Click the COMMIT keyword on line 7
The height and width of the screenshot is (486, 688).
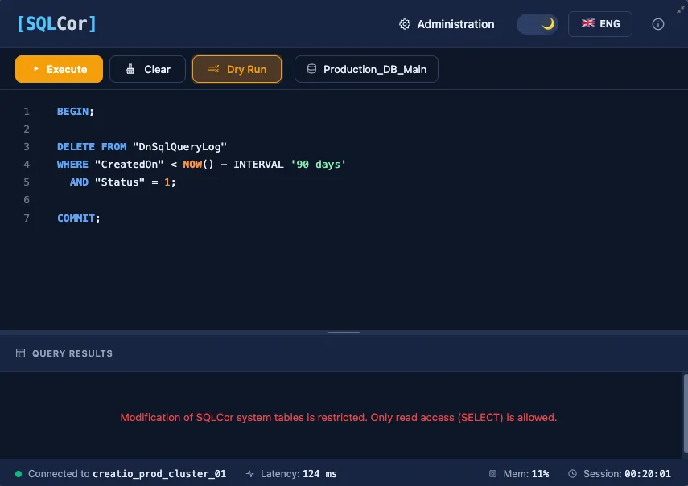(x=76, y=218)
